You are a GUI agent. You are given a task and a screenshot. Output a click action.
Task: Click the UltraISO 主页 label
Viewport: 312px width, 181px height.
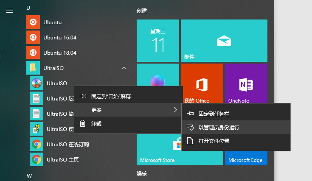tap(63, 159)
